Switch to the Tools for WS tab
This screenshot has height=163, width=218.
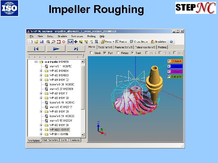coord(105,47)
